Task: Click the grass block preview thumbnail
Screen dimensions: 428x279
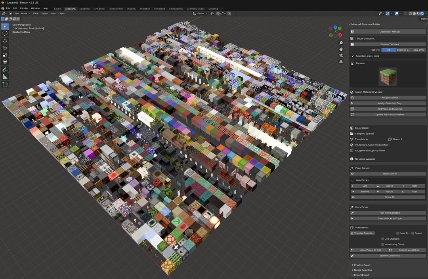Action: coord(388,77)
